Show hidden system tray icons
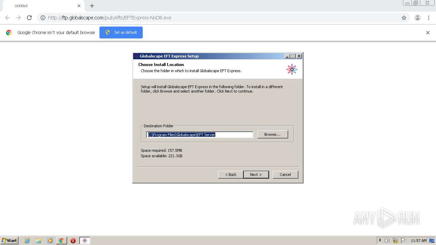Screen dimensions: 436x245 click(x=380, y=241)
